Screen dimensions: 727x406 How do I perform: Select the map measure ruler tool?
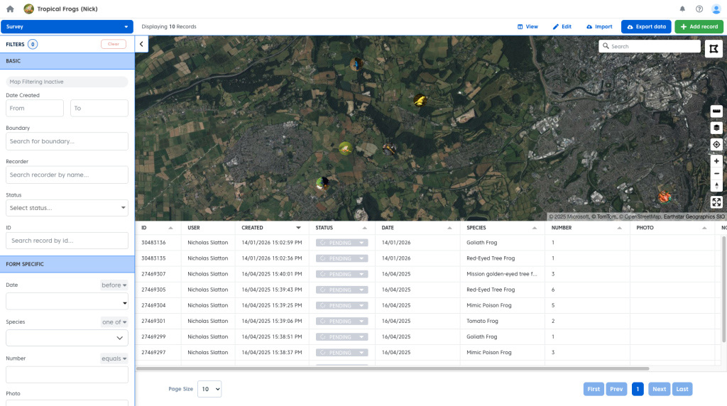pos(716,112)
